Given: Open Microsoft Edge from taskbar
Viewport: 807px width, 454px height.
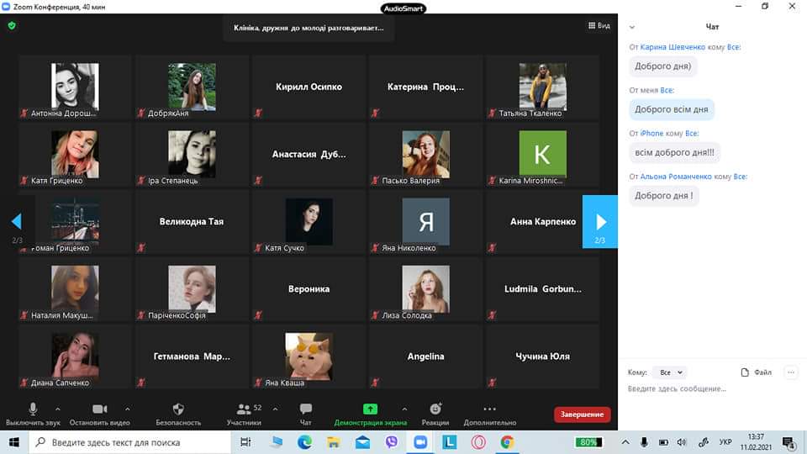Looking at the screenshot, I should tap(304, 442).
